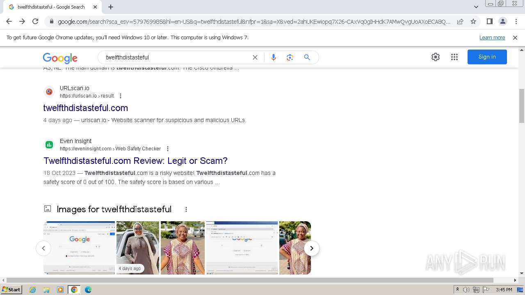
Task: Open thumbnail of woman in pink patterned dress
Action: pyautogui.click(x=183, y=248)
